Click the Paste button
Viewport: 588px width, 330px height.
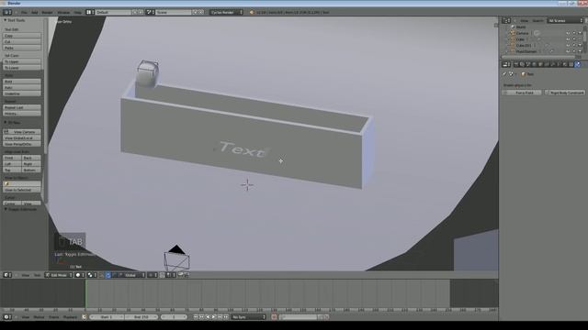point(22,48)
